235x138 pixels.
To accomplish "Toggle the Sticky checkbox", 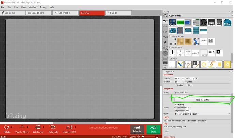I will 186,85.
